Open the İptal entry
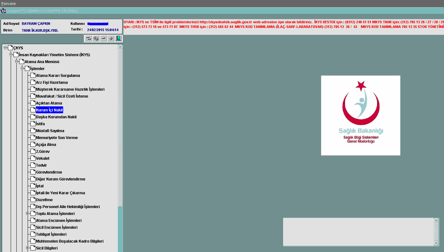The height and width of the screenshot is (252, 444). tap(40, 186)
